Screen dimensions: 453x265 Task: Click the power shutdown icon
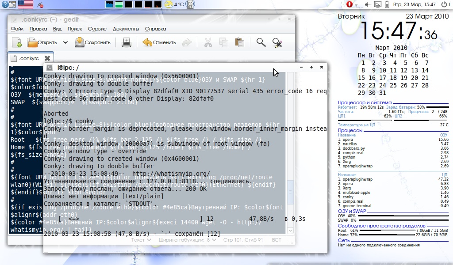[444, 4]
